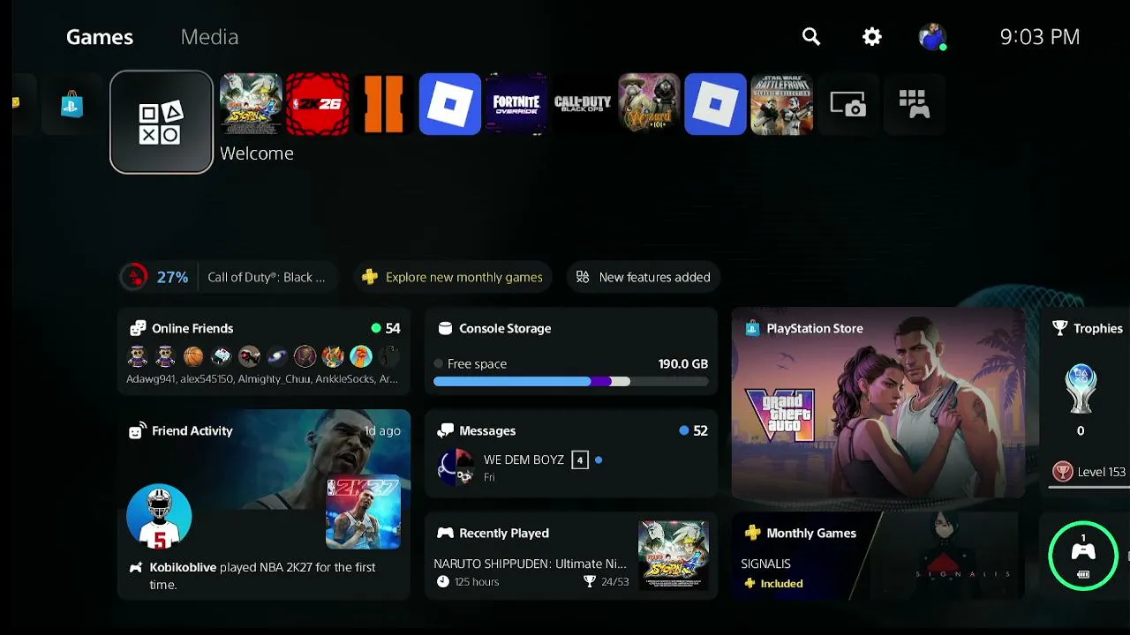Open the Settings gear icon
The image size is (1130, 635).
pyautogui.click(x=872, y=37)
